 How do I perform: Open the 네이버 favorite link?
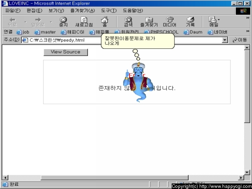217,32
